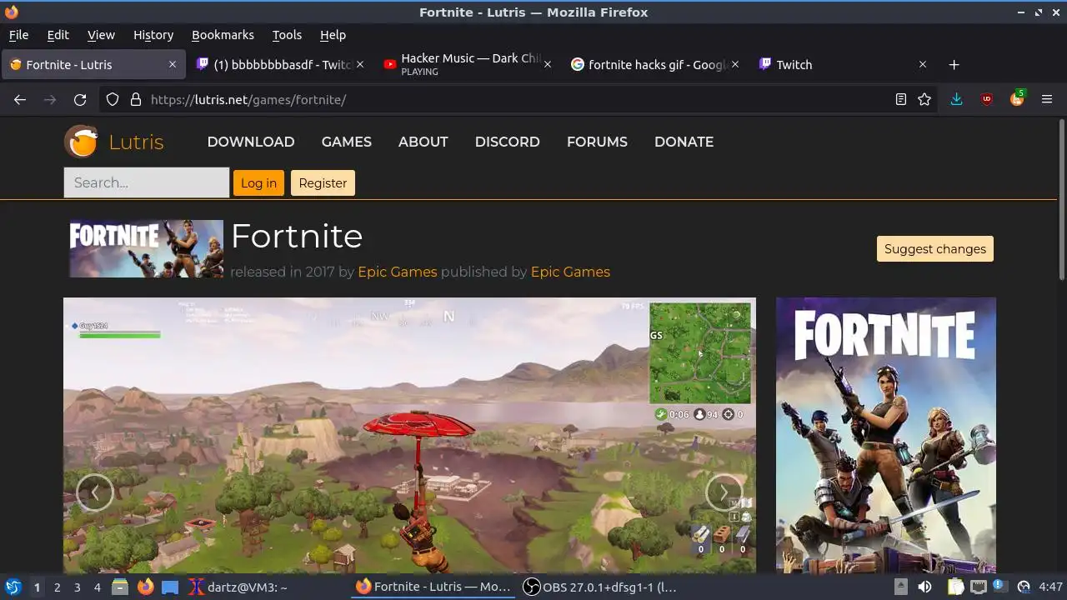
Task: Click the page vertical scrollbar
Action: point(1061,200)
